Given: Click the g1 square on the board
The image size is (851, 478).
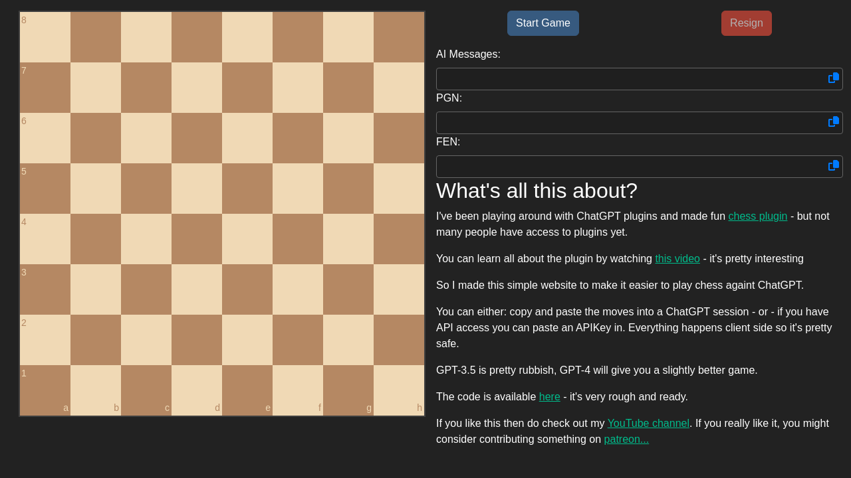Looking at the screenshot, I should pyautogui.click(x=348, y=390).
